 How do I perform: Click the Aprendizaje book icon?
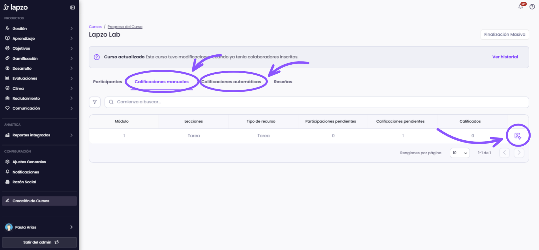(x=7, y=38)
